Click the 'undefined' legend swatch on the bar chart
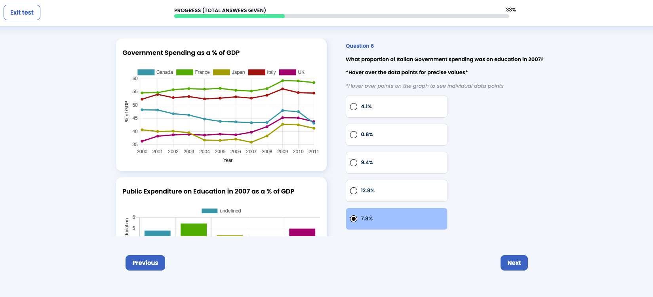 click(x=209, y=211)
